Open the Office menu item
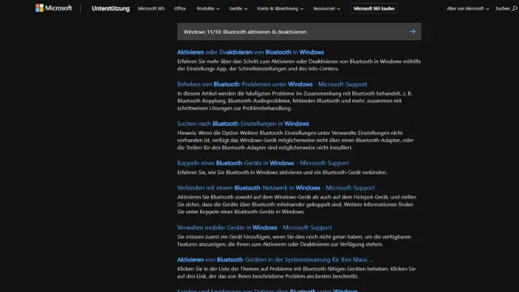This screenshot has width=519, height=292. (180, 8)
